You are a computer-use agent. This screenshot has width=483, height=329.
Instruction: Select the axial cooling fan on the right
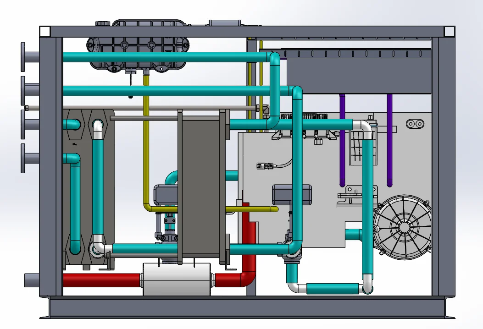(405, 226)
